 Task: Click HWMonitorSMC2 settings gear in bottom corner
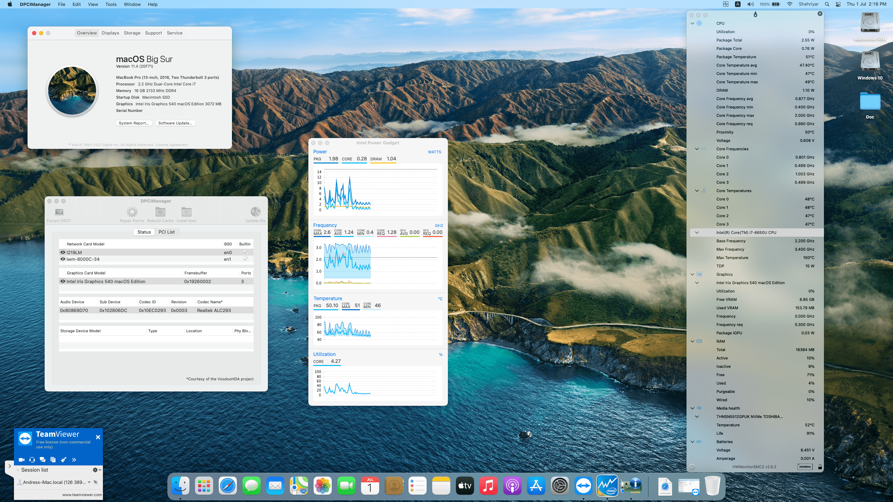click(x=692, y=467)
